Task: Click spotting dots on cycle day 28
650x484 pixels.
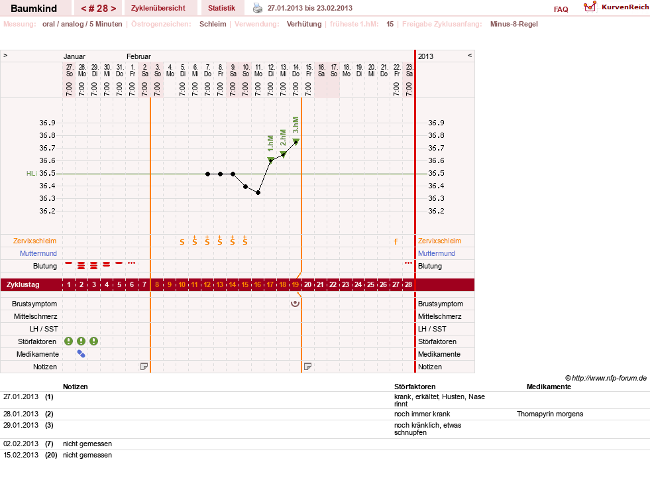Action: pyautogui.click(x=408, y=263)
